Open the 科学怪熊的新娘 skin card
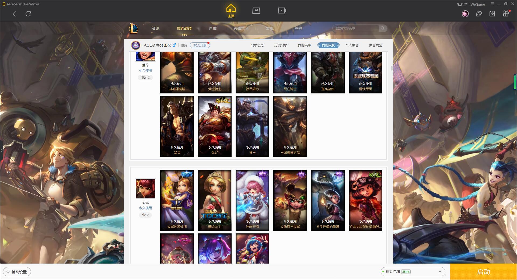This screenshot has height=280, width=517. [328, 201]
